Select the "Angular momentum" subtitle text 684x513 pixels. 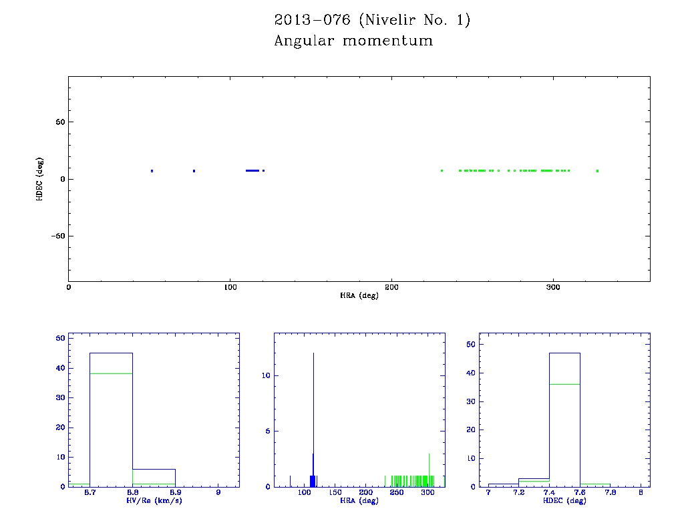click(x=353, y=41)
